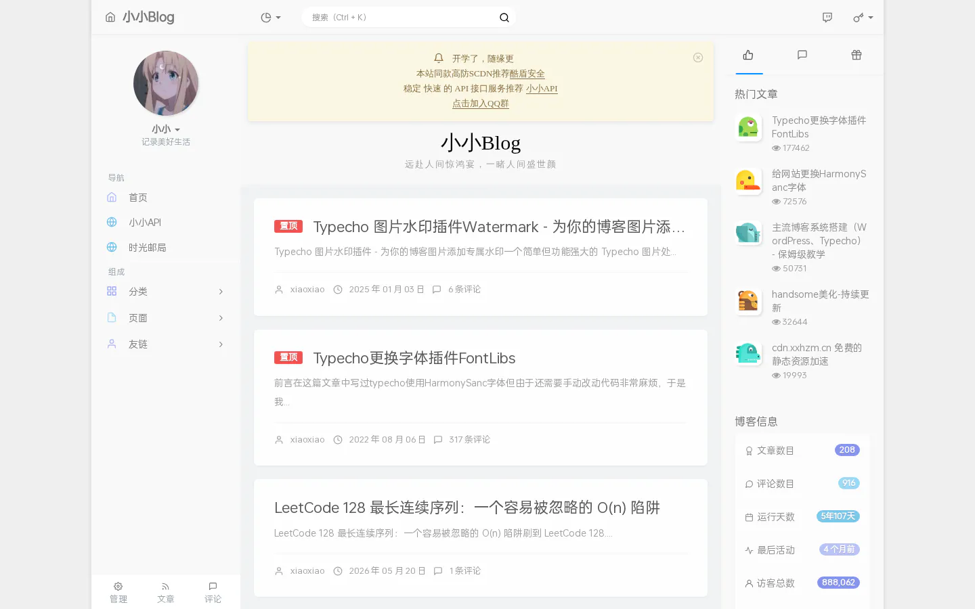Click the green dinosaur thumbnail for FontLibs article
This screenshot has width=975, height=609.
coord(748,127)
